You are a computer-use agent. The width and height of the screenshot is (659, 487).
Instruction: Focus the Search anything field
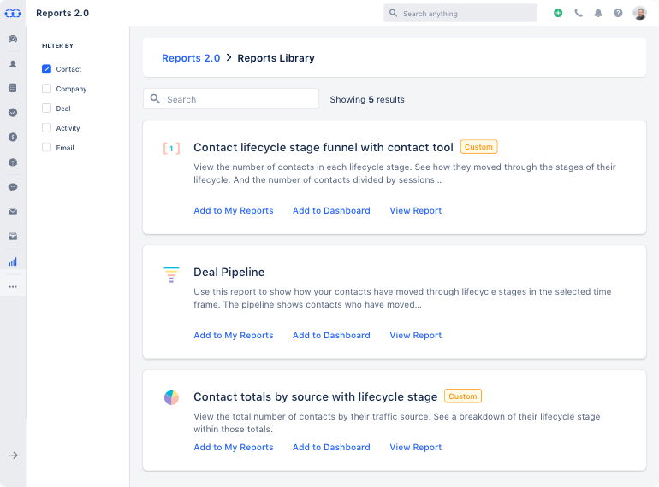point(460,13)
